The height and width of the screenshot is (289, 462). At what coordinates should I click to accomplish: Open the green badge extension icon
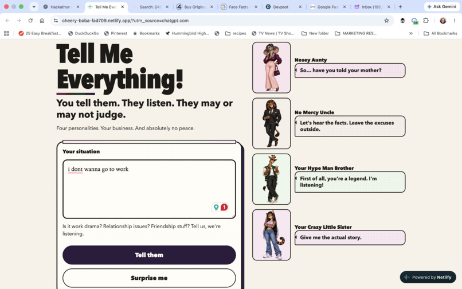pos(414,21)
